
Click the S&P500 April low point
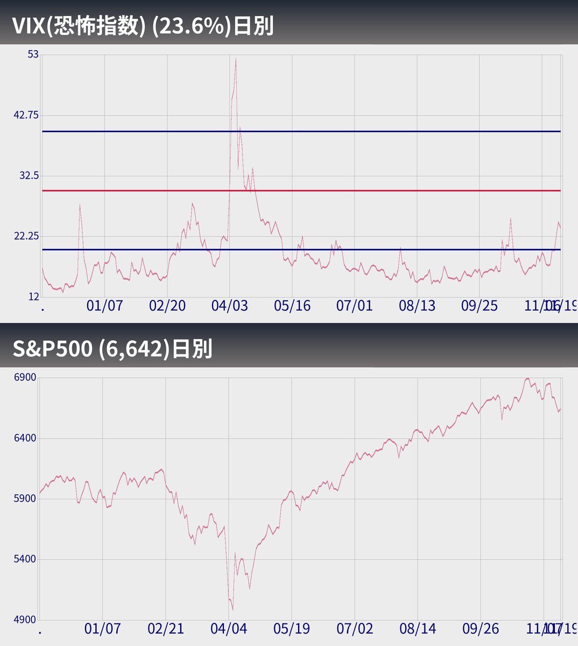coord(232,609)
